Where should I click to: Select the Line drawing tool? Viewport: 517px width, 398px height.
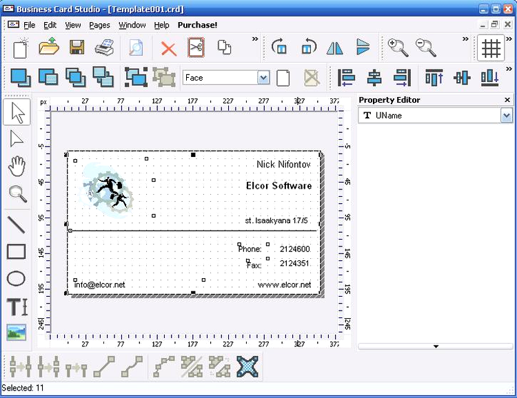[16, 224]
